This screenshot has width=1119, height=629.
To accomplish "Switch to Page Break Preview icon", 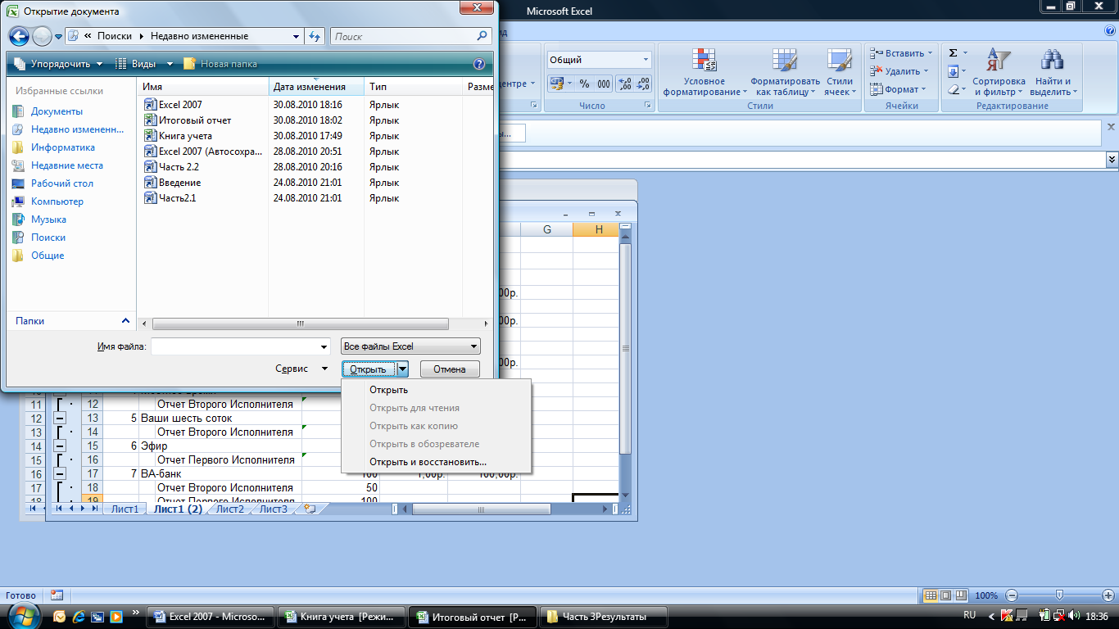I will pyautogui.click(x=960, y=595).
